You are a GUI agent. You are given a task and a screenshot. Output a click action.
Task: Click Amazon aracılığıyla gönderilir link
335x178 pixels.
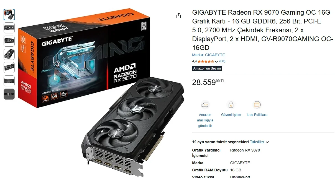pos(205,120)
